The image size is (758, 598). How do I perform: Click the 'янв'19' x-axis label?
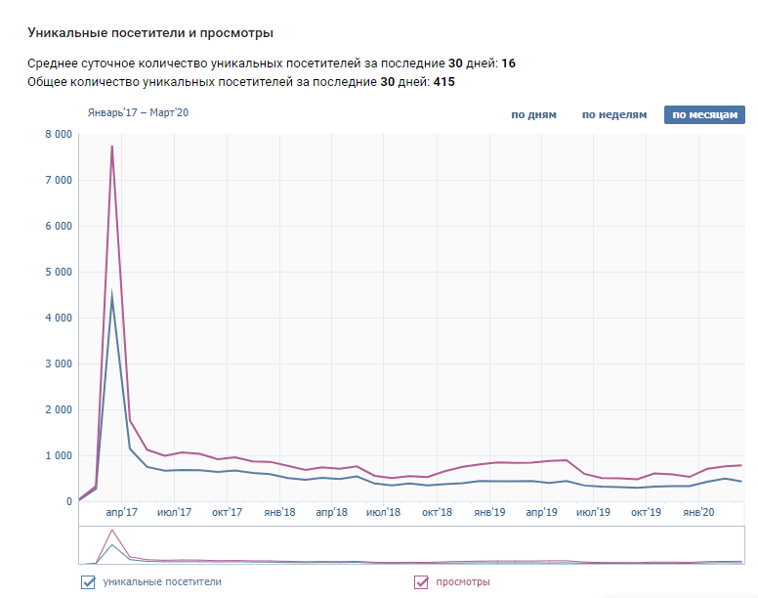coord(488,512)
